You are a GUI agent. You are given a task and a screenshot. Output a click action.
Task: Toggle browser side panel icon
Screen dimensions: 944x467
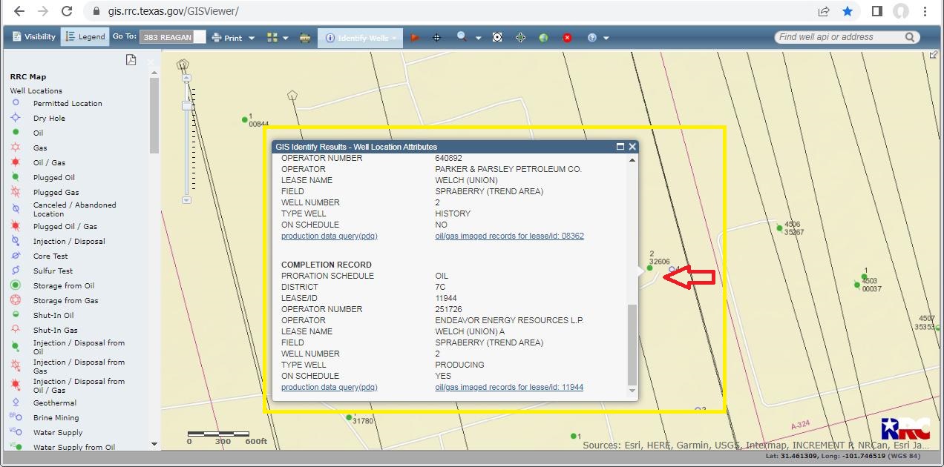tap(876, 11)
